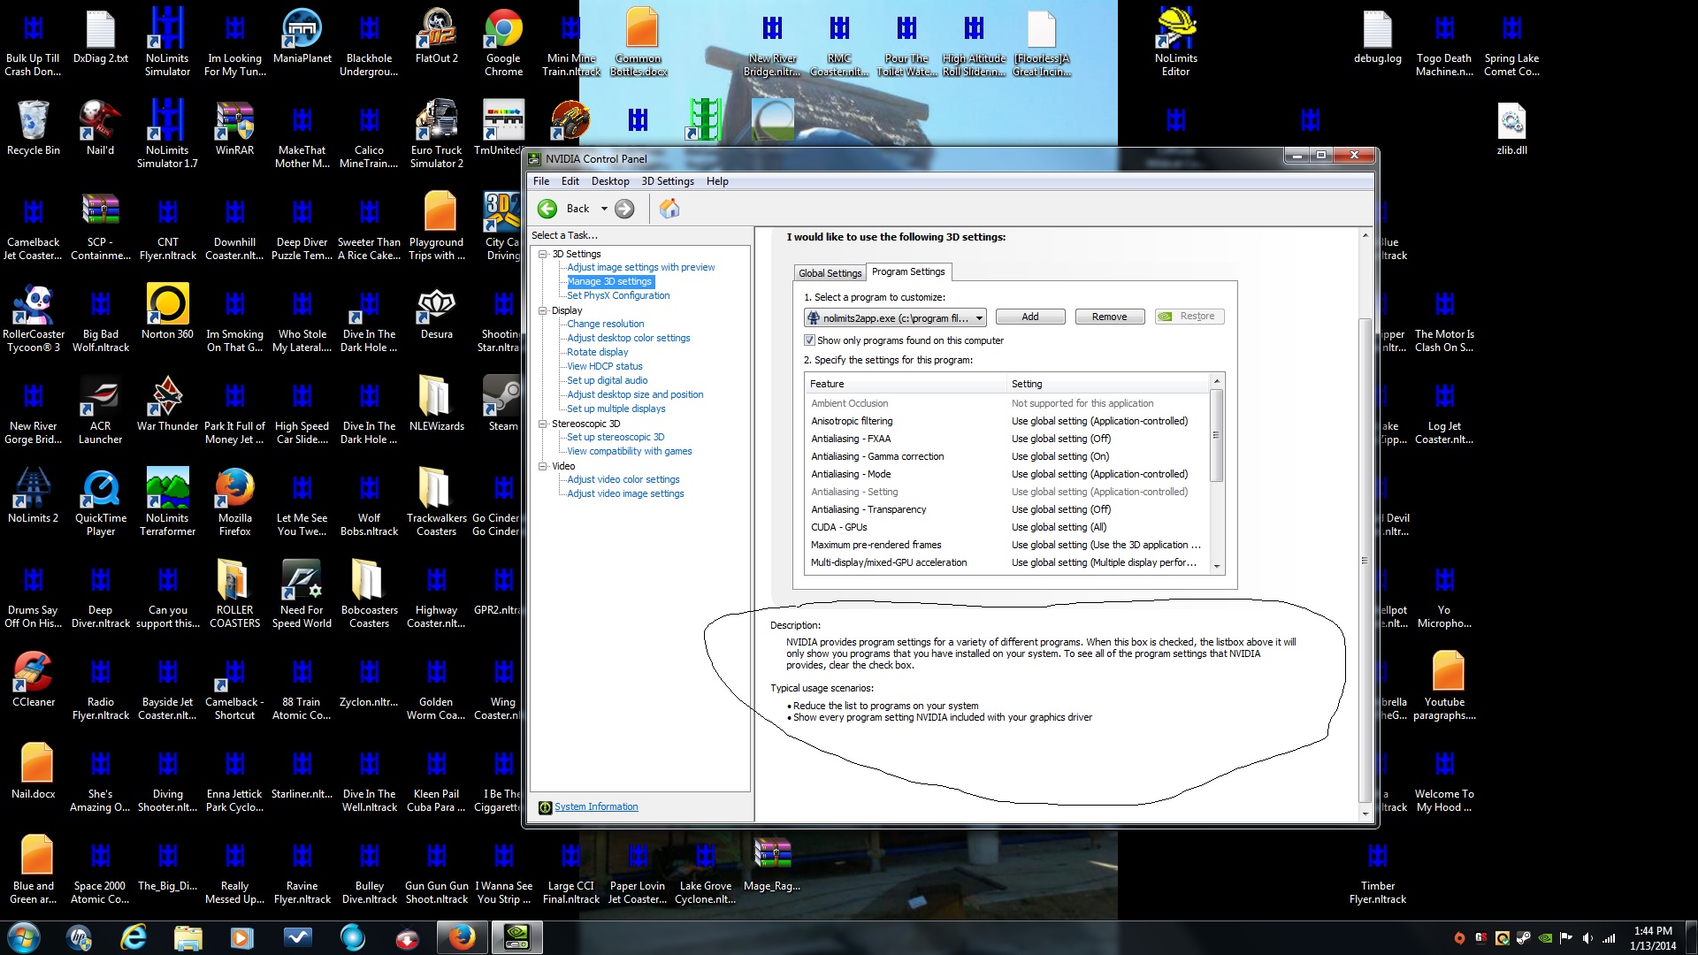Select the Antialiasing - FXAA row
The image size is (1698, 955).
click(x=1007, y=439)
